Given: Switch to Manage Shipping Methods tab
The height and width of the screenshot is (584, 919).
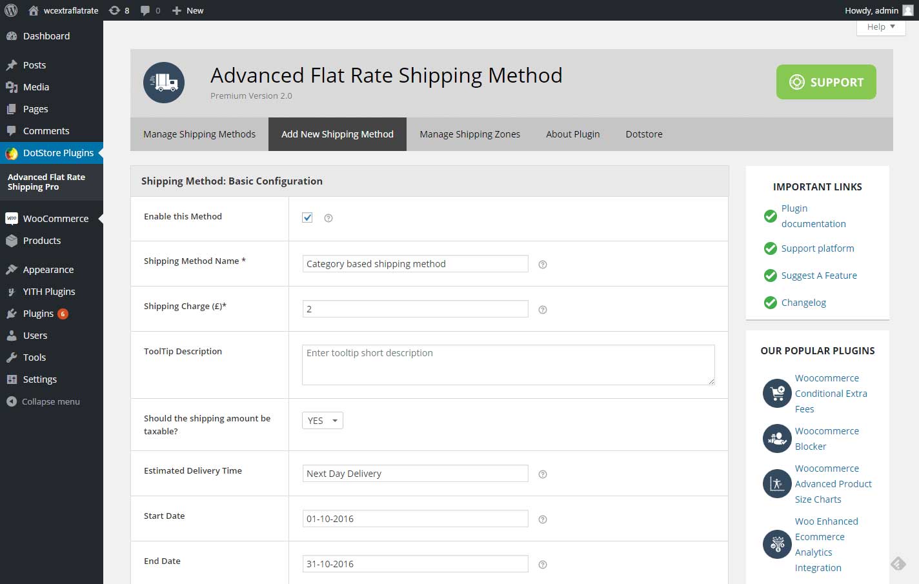Looking at the screenshot, I should coord(199,134).
